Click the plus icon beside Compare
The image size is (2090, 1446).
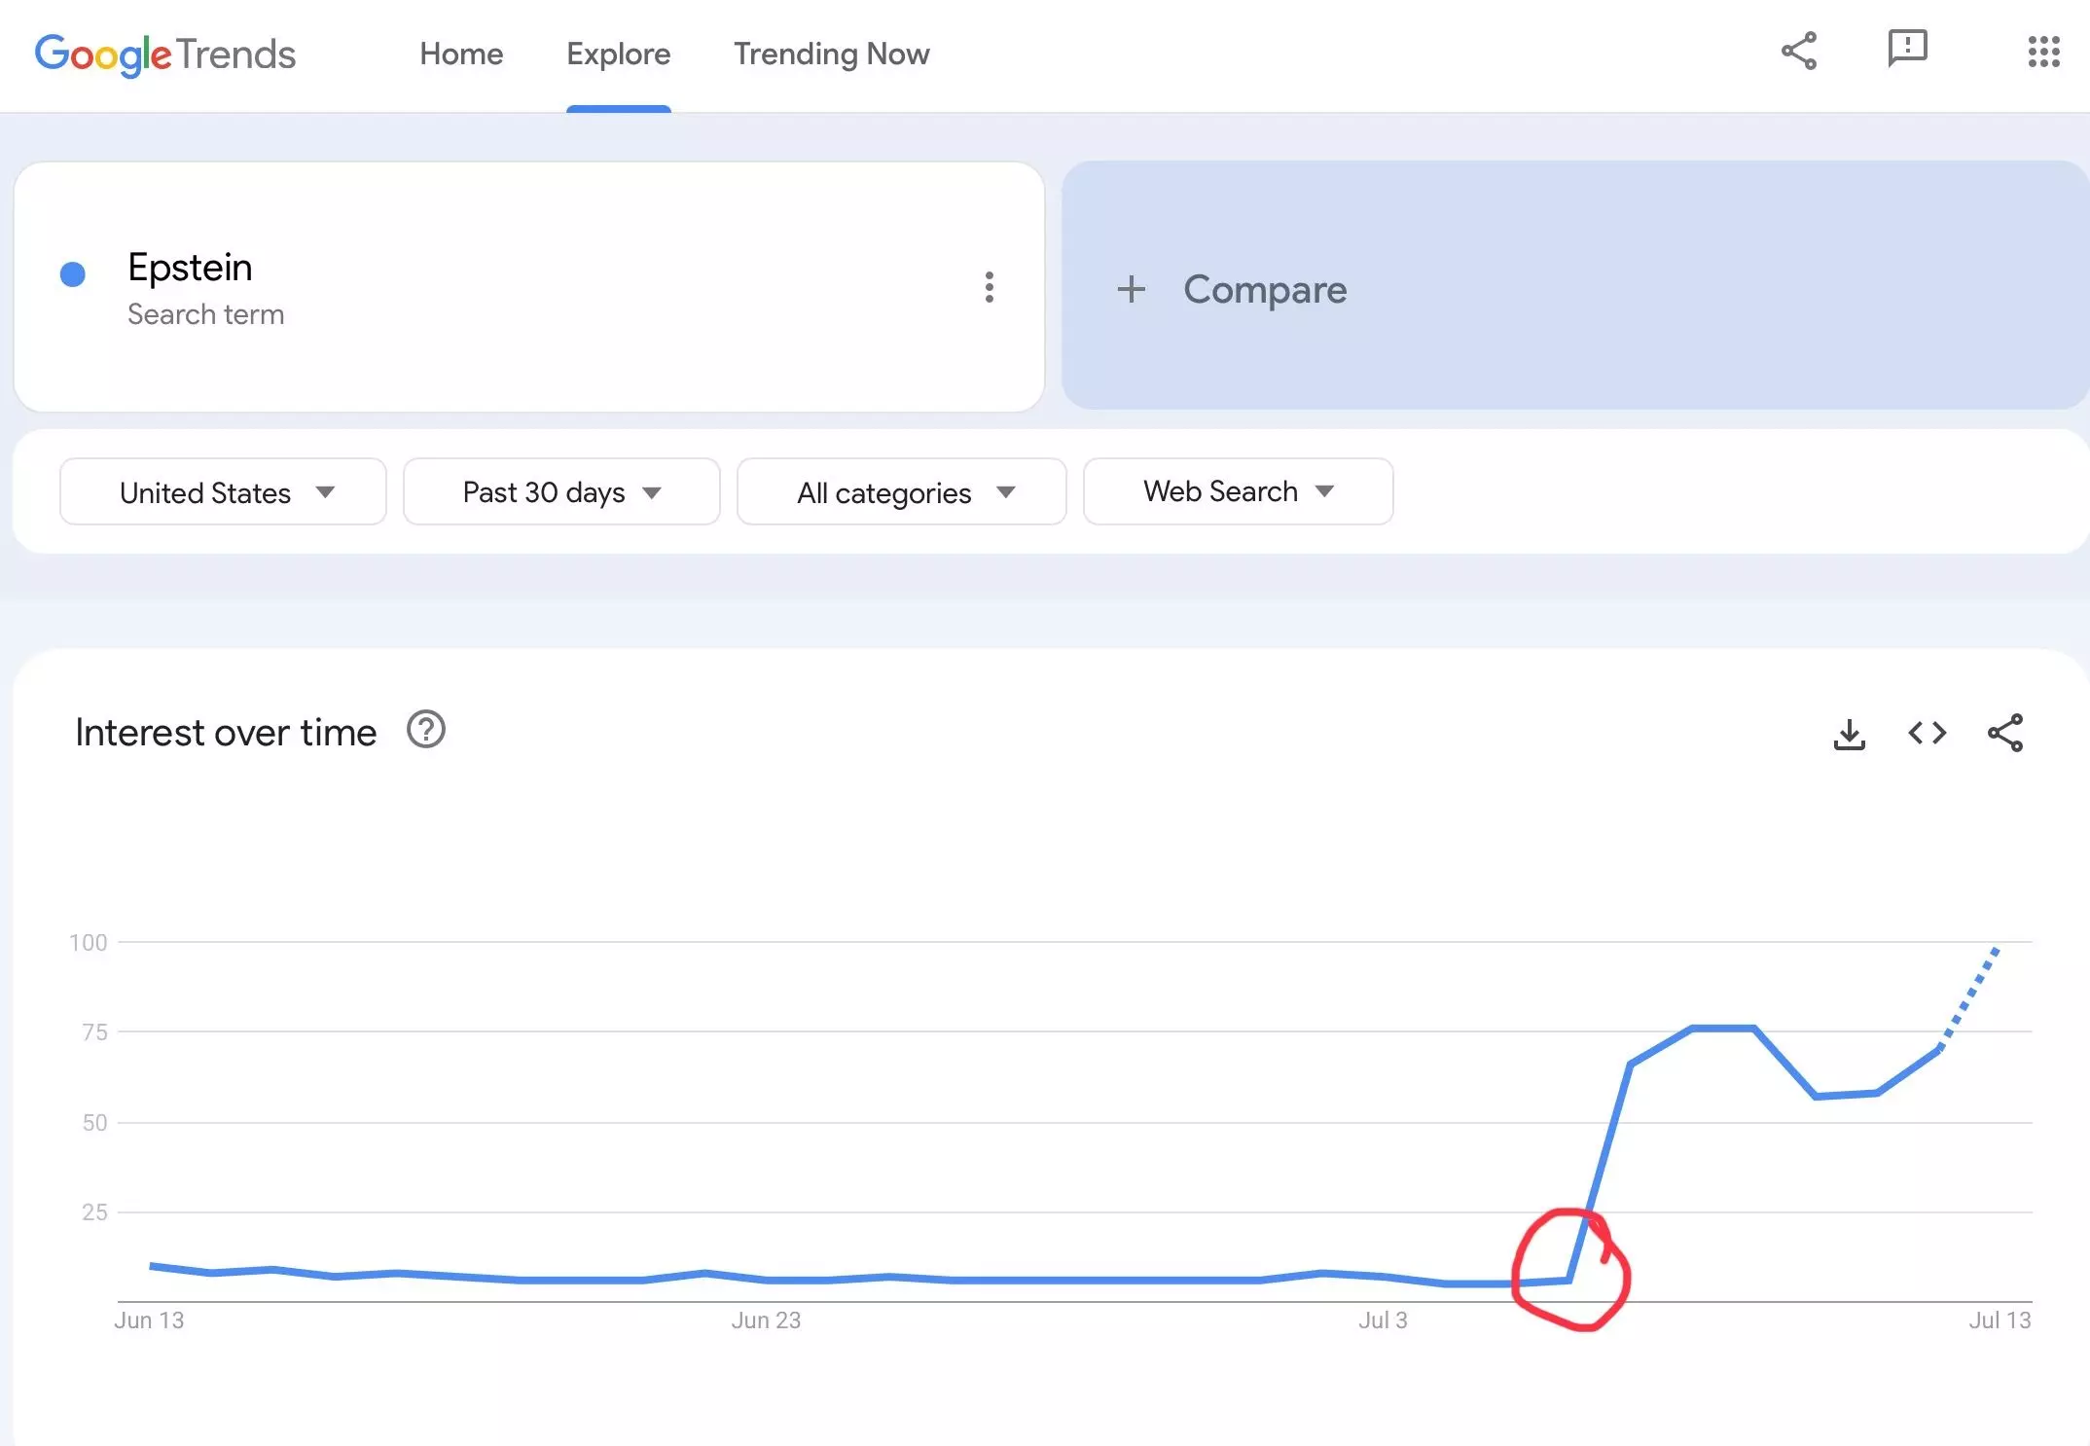pos(1131,289)
